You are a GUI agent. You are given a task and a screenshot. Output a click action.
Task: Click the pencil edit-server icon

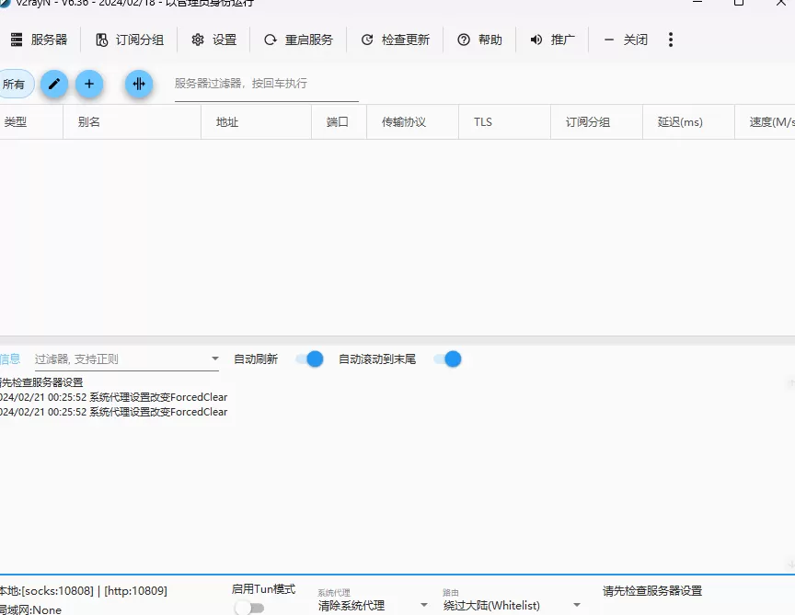coord(53,84)
